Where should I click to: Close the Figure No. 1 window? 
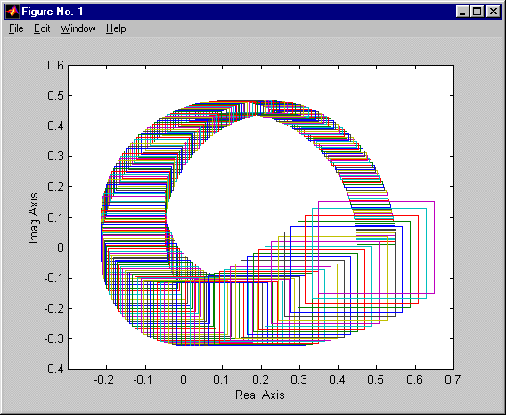click(494, 12)
